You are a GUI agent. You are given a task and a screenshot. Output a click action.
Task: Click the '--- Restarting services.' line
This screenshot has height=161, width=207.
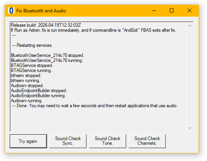tap(32, 45)
